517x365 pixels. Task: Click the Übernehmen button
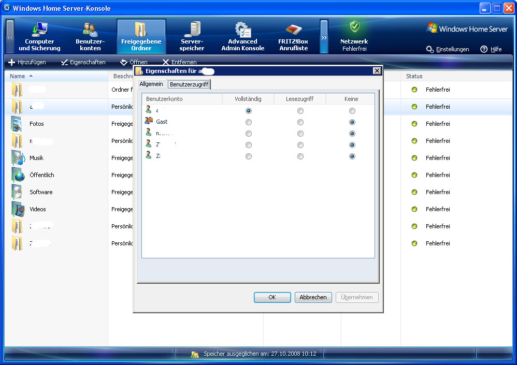pyautogui.click(x=357, y=297)
